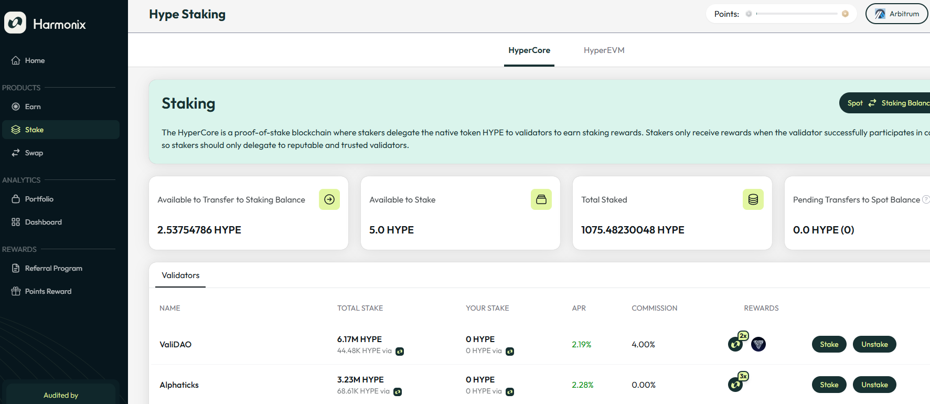Click the Audited by banner

(61, 394)
